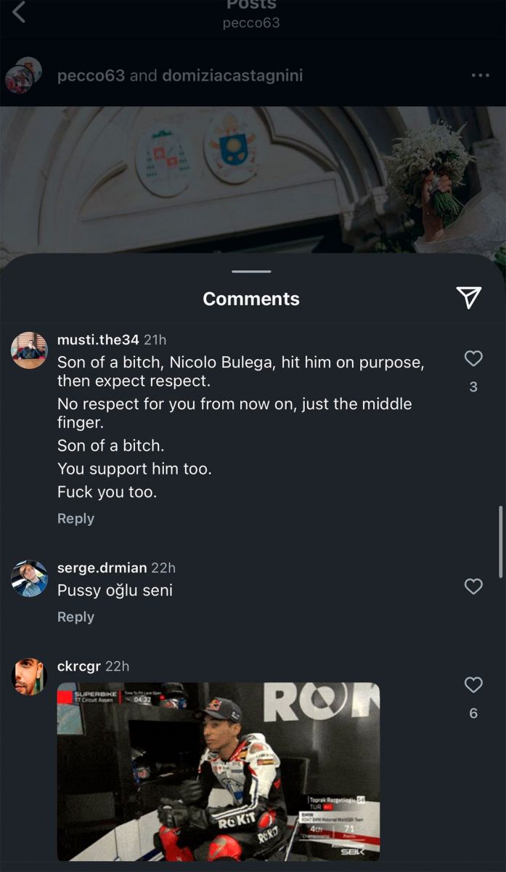
Task: Tap the back arrow at top left
Action: (19, 12)
